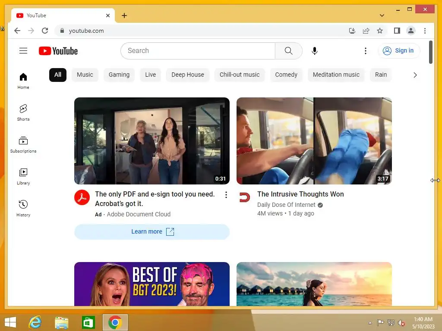Viewport: 442px width, 331px height.
Task: Open Chrome three-dot menu
Action: coord(425,31)
